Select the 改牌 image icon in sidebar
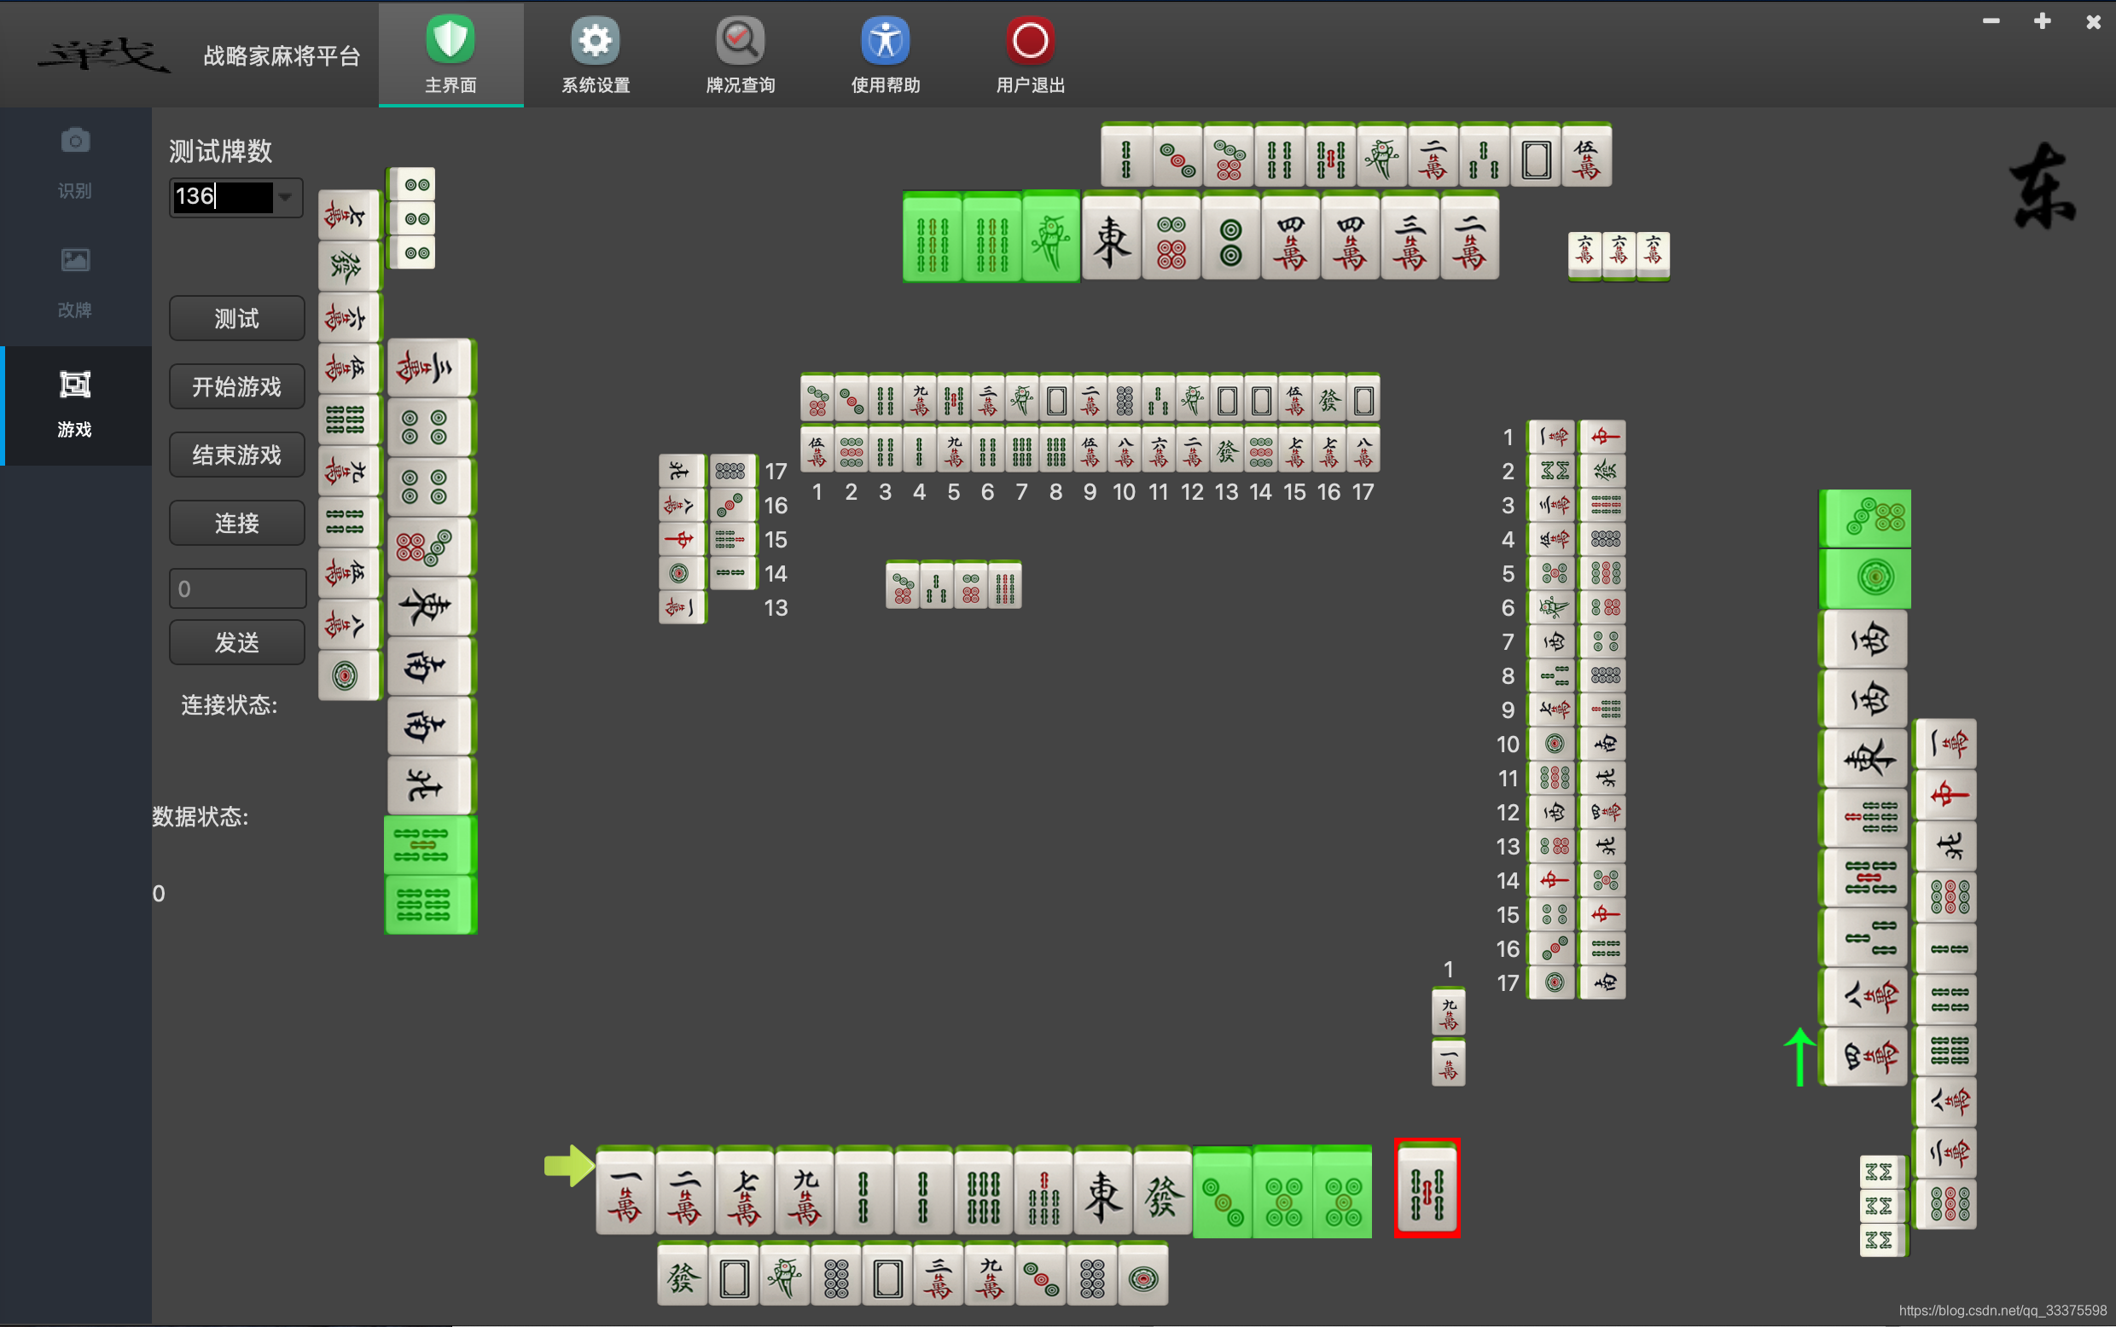 pyautogui.click(x=74, y=261)
